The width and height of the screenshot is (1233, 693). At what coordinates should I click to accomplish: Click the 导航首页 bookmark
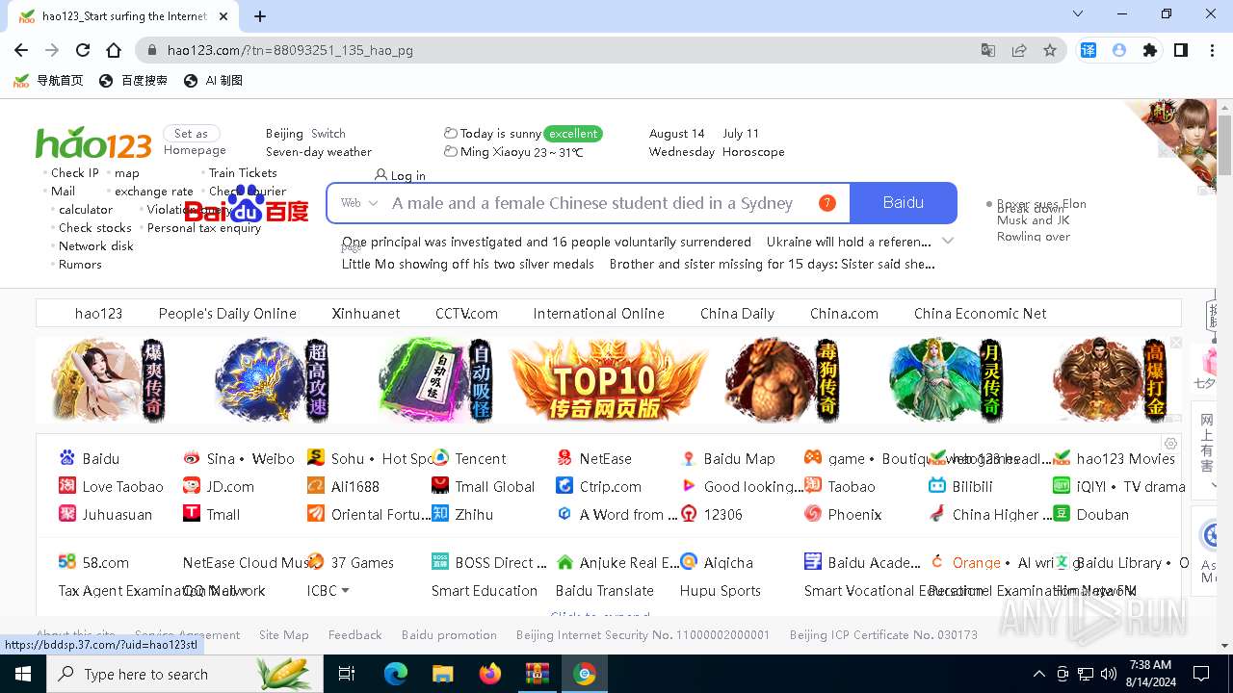click(48, 81)
